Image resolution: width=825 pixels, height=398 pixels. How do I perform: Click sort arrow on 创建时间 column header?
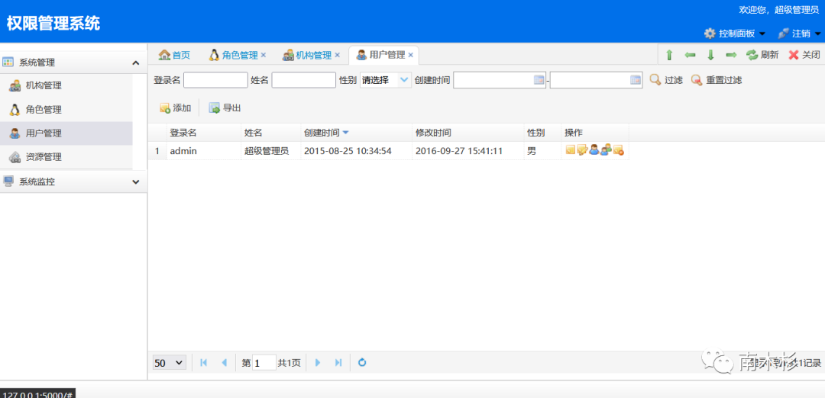(346, 133)
